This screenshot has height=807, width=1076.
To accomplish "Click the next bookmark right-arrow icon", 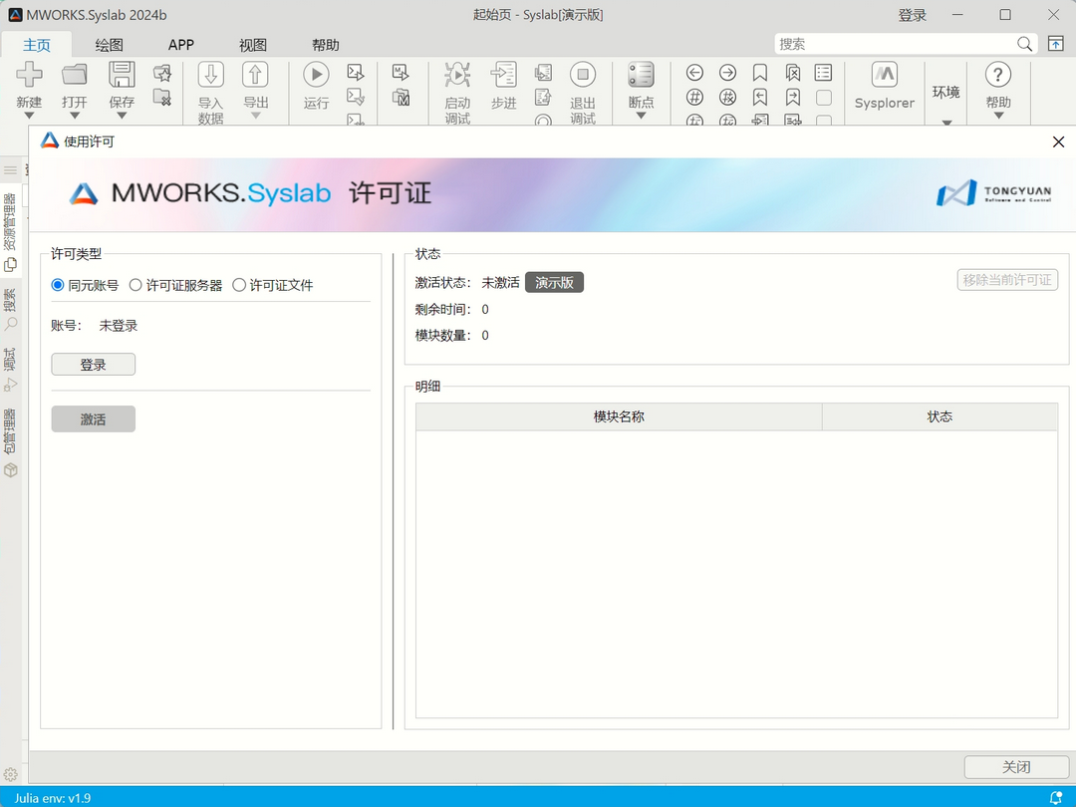I will click(793, 98).
